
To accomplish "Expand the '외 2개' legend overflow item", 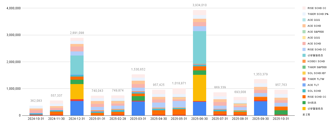I will tap(306, 114).
